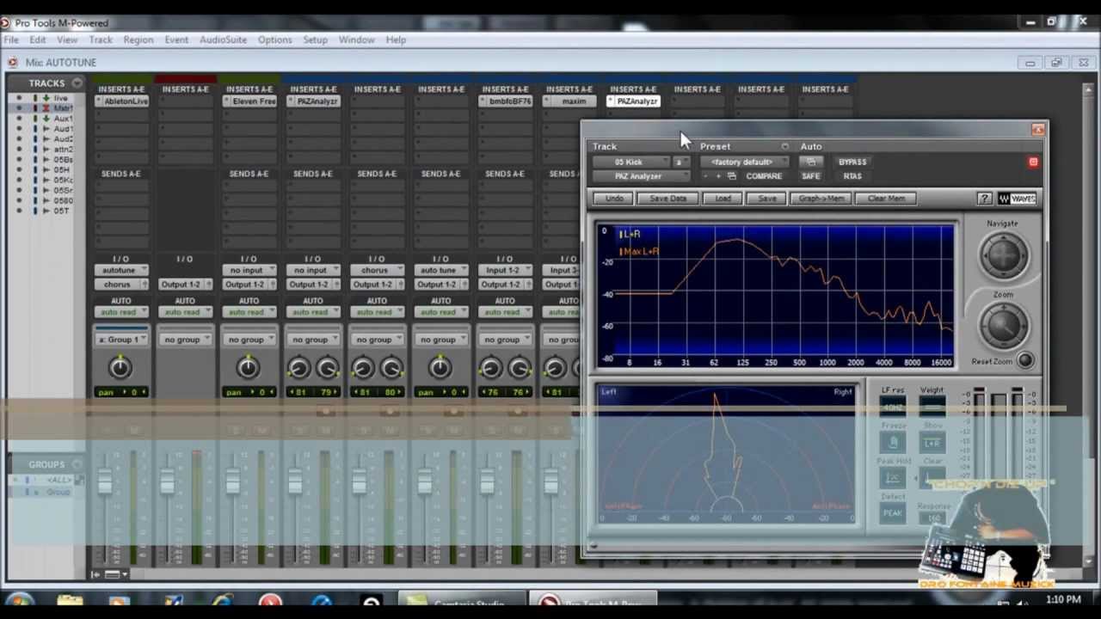The image size is (1101, 619).
Task: Open the maxim insert plugin
Action: tap(569, 101)
